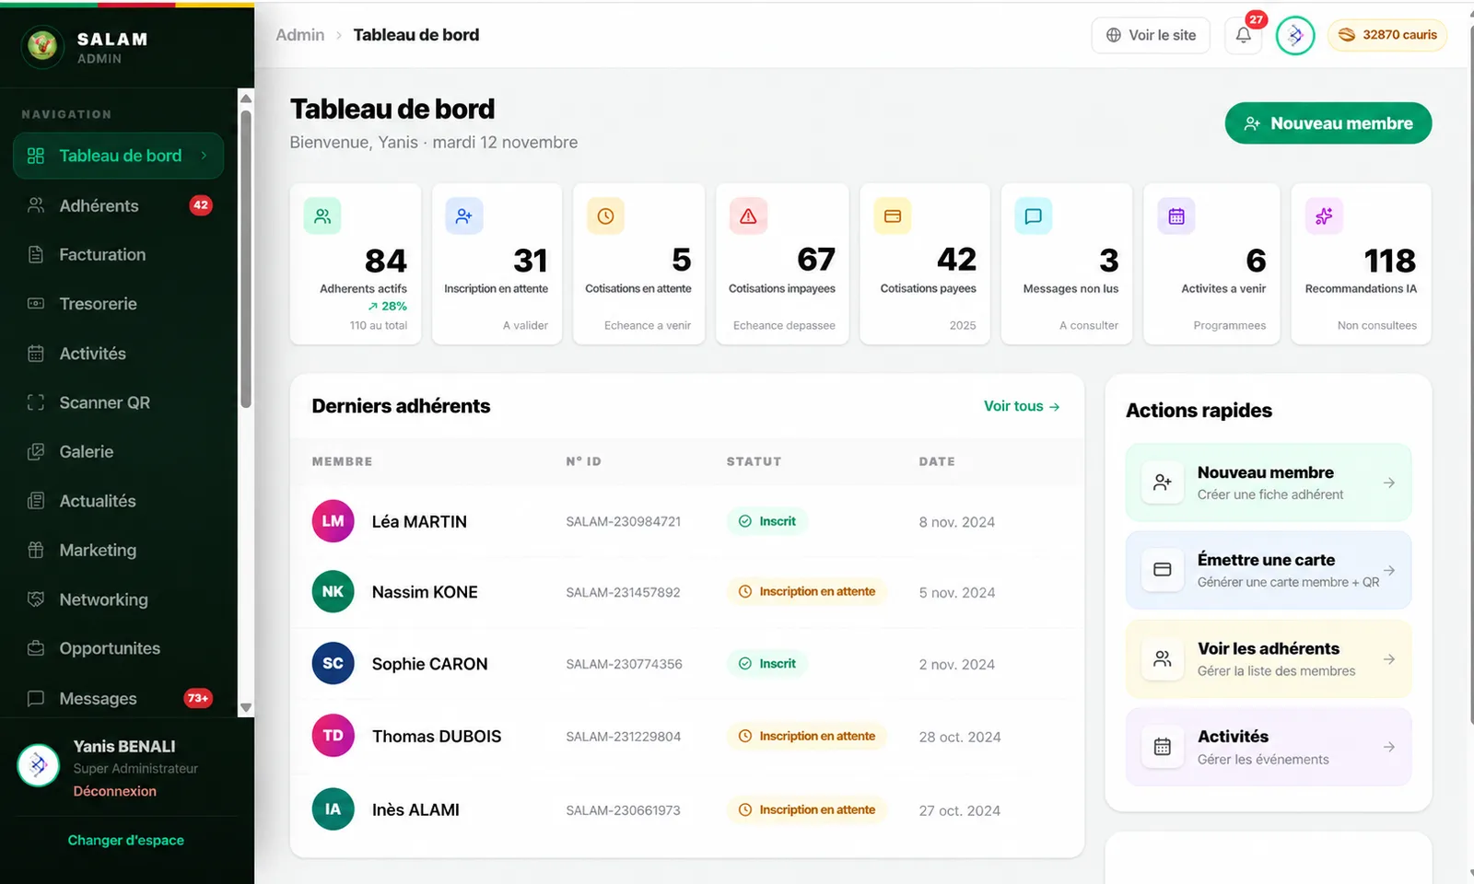
Task: Open Tresorerie sidebar item
Action: [118, 304]
